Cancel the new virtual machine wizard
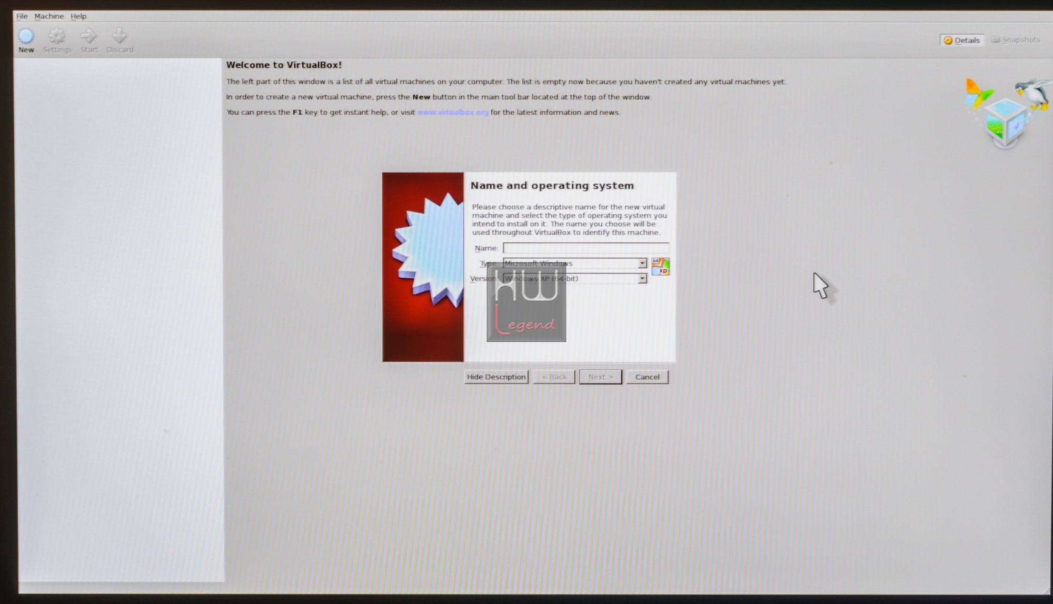 click(647, 377)
